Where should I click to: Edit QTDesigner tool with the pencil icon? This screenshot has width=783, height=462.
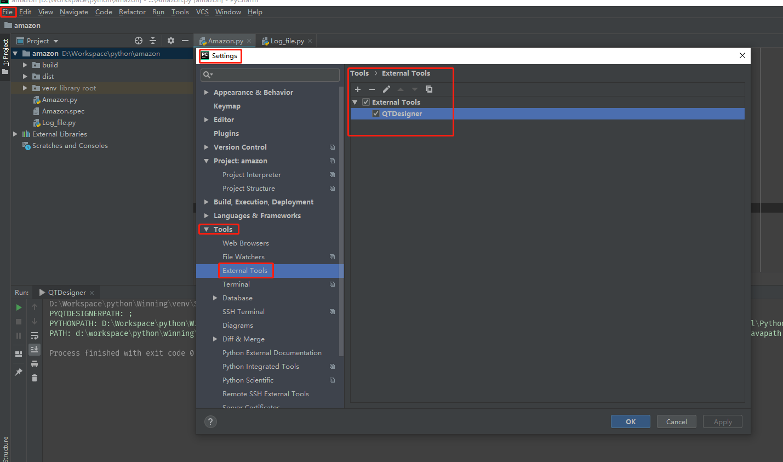386,89
